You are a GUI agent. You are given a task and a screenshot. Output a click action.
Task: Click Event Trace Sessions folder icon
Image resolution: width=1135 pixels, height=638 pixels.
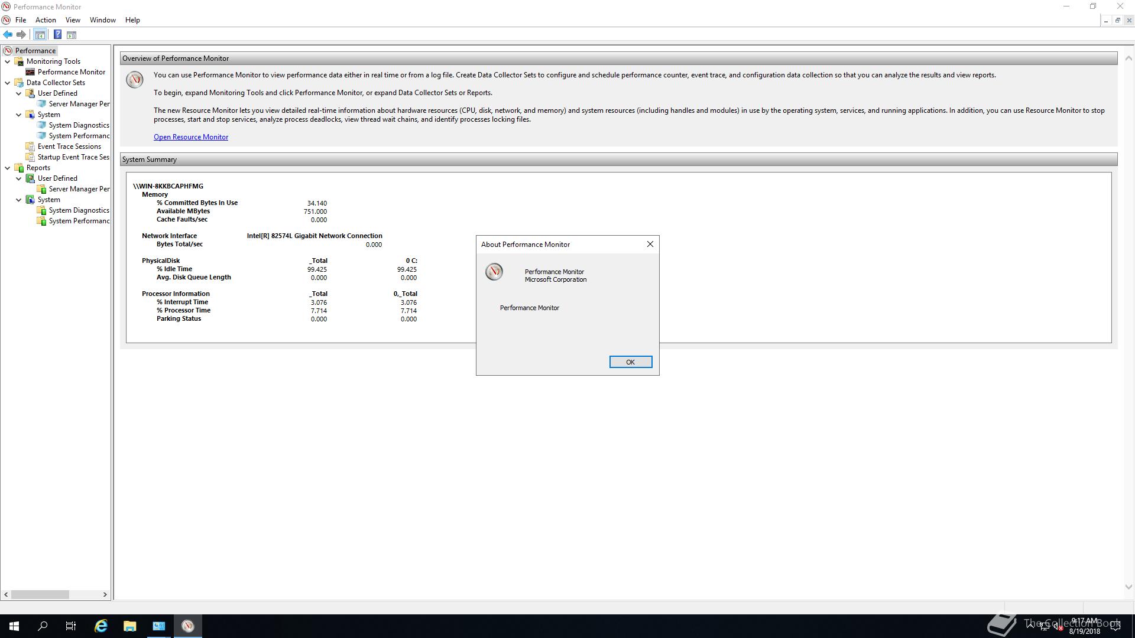click(x=30, y=147)
